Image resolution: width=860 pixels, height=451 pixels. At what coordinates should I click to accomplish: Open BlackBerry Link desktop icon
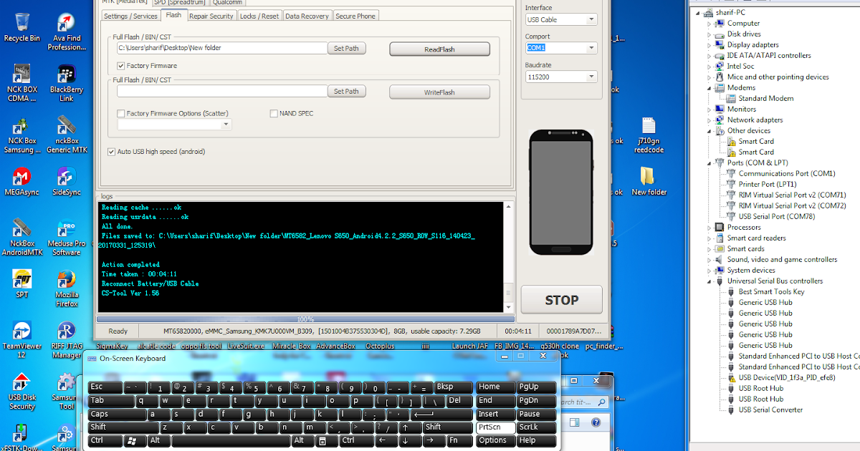66,83
